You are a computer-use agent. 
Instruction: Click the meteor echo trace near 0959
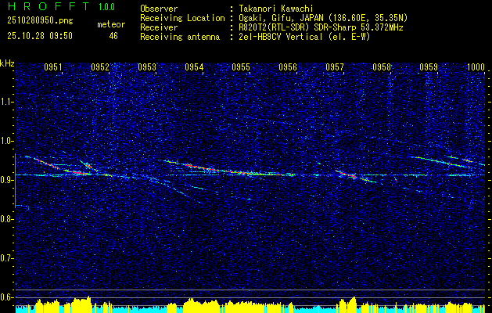point(440,161)
